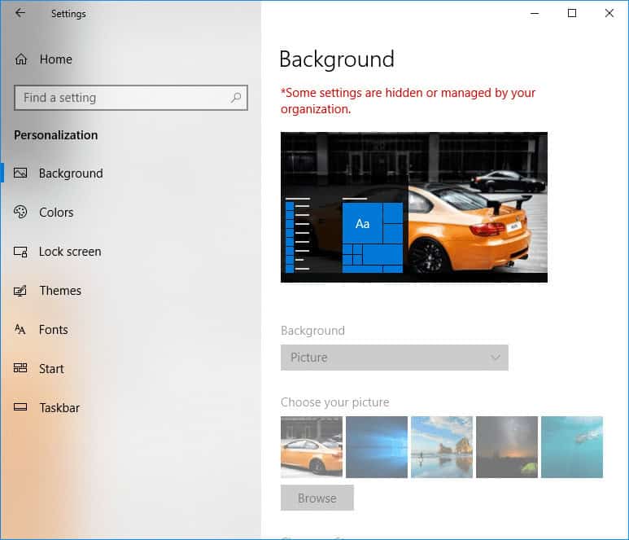Click the Colors palette icon
This screenshot has width=629, height=540.
[x=21, y=213]
